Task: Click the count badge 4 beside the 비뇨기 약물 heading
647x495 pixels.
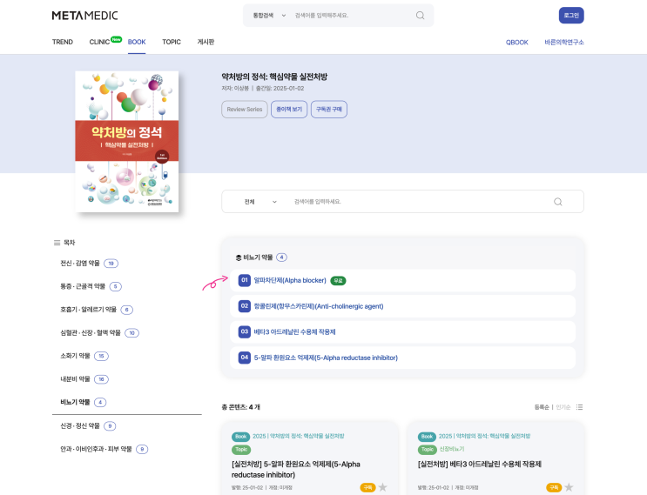Action: click(281, 258)
